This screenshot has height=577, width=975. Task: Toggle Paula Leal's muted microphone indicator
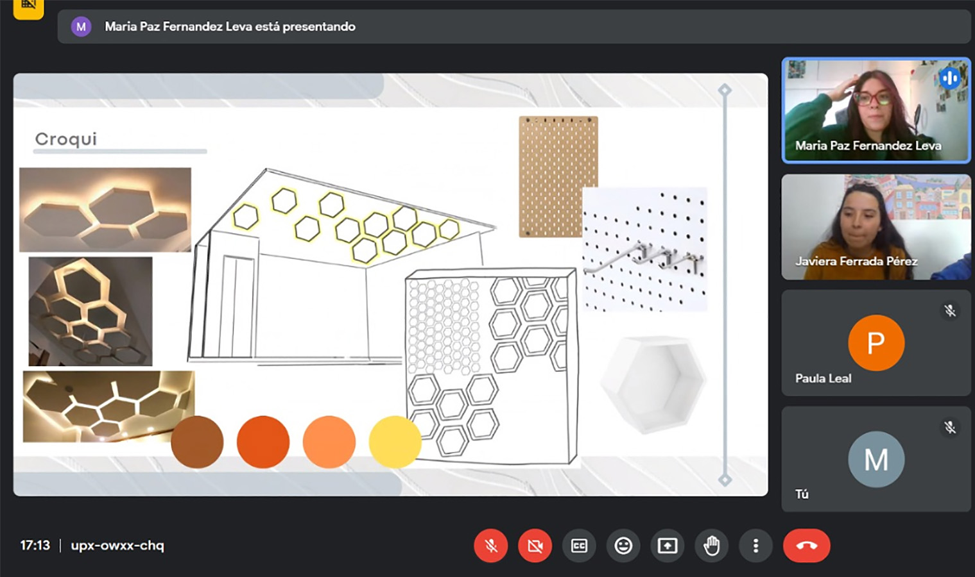click(950, 311)
